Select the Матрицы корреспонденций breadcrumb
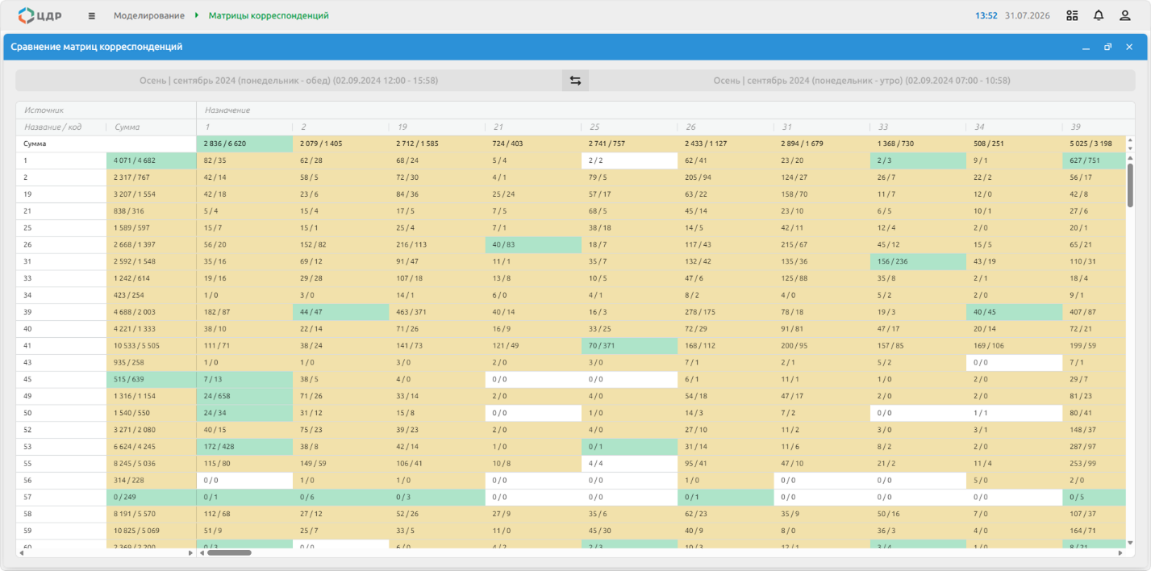 click(269, 15)
